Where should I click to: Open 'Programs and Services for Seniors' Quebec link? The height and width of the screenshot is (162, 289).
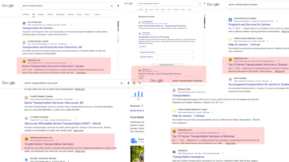point(249,25)
